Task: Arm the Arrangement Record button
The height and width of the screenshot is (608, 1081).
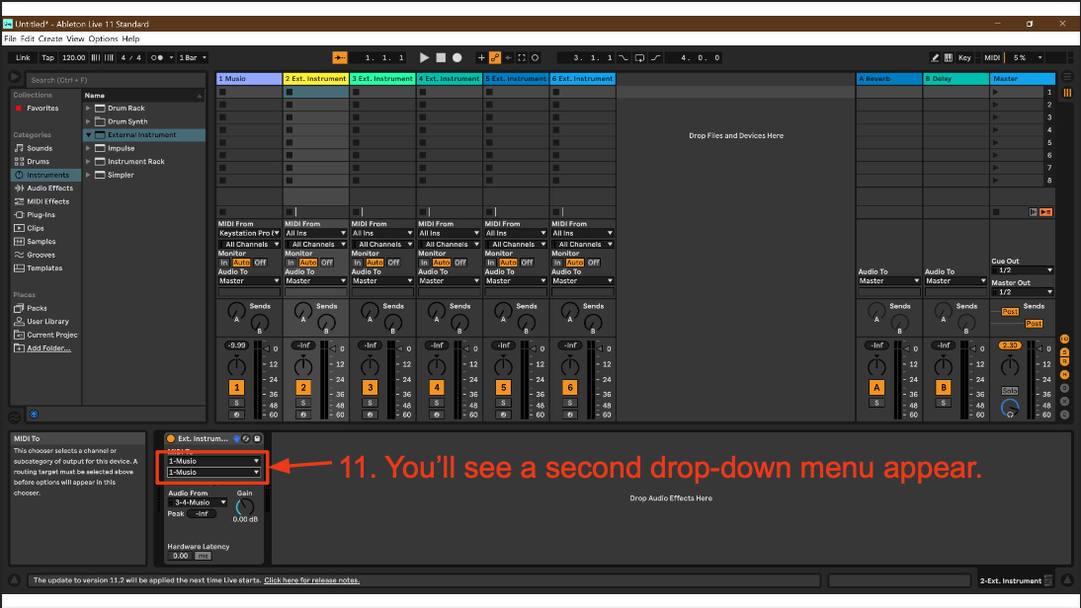Action: coord(457,58)
